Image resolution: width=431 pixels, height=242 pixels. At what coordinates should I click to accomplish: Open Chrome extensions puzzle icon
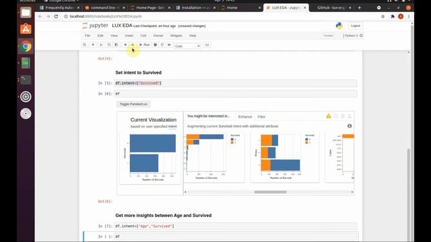[393, 16]
